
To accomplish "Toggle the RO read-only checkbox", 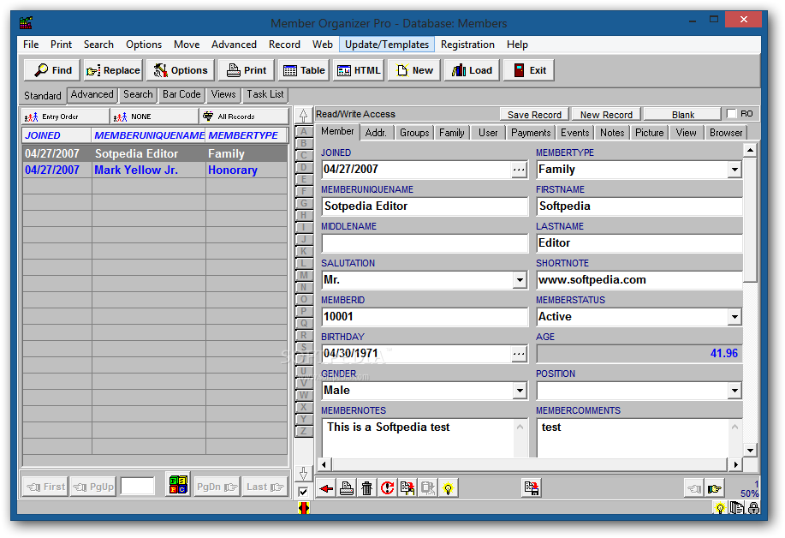I will [731, 114].
